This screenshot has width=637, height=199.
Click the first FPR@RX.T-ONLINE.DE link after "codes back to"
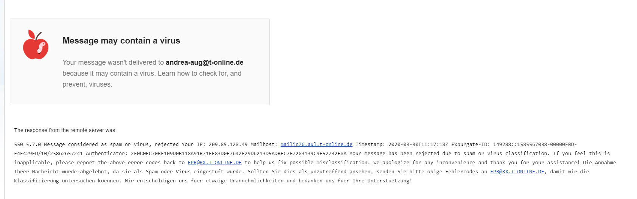click(x=214, y=163)
